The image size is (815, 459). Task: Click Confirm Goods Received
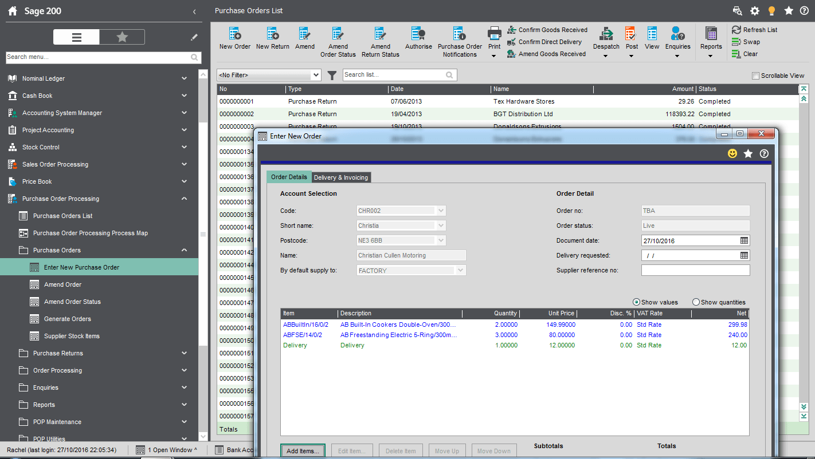[x=547, y=30]
